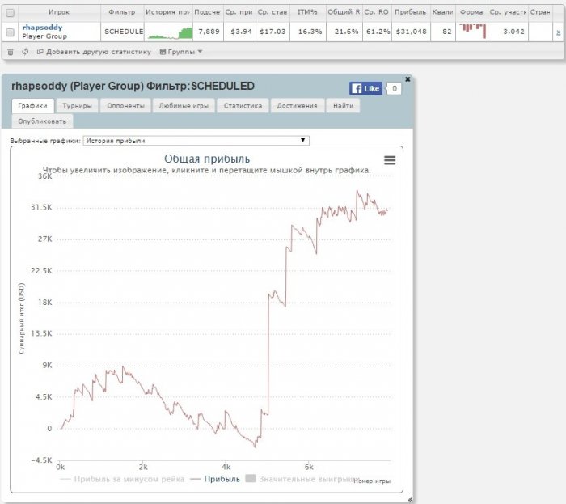The height and width of the screenshot is (504, 566).
Task: Click the resize grip at panel corner
Action: [x=410, y=499]
